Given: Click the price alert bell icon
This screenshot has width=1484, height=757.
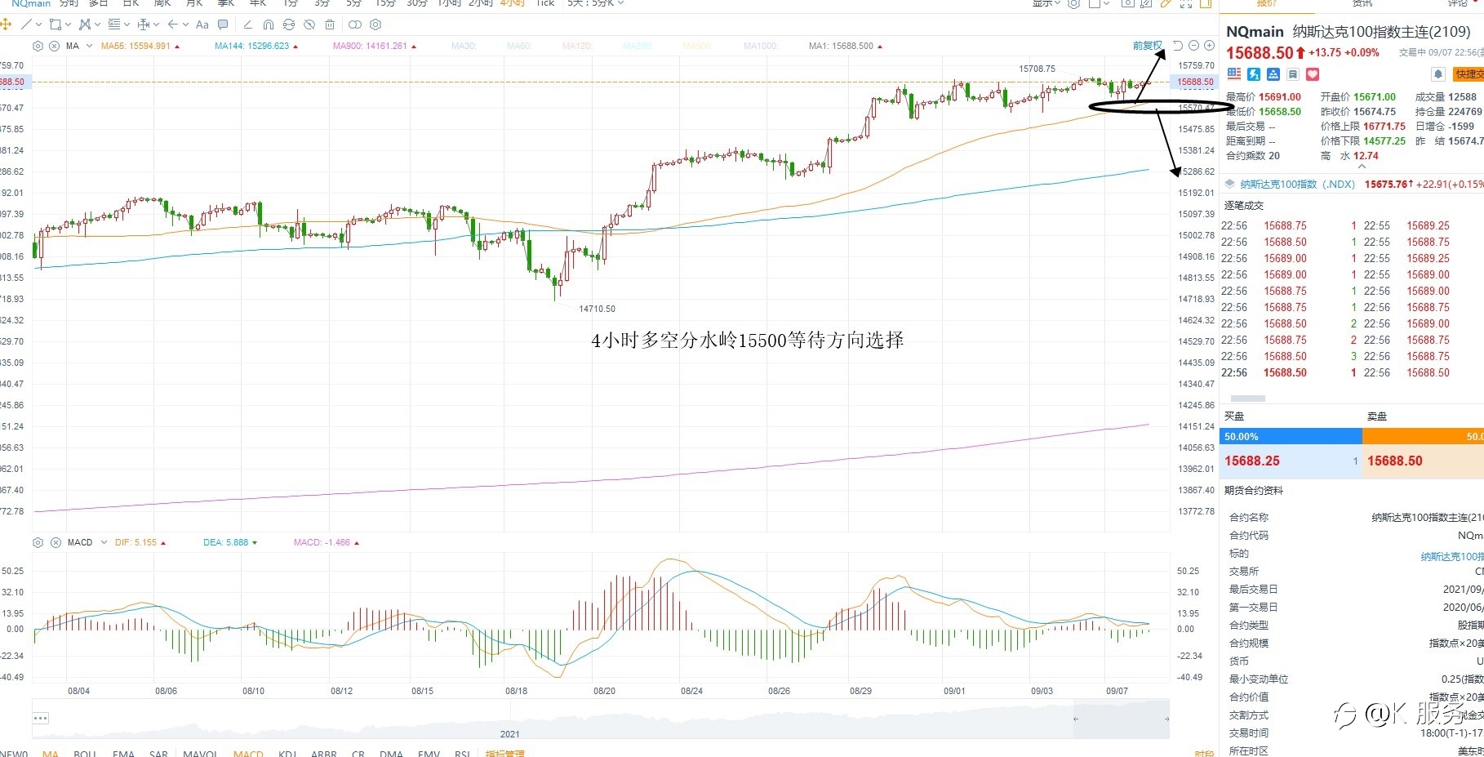Looking at the screenshot, I should coord(1438,74).
